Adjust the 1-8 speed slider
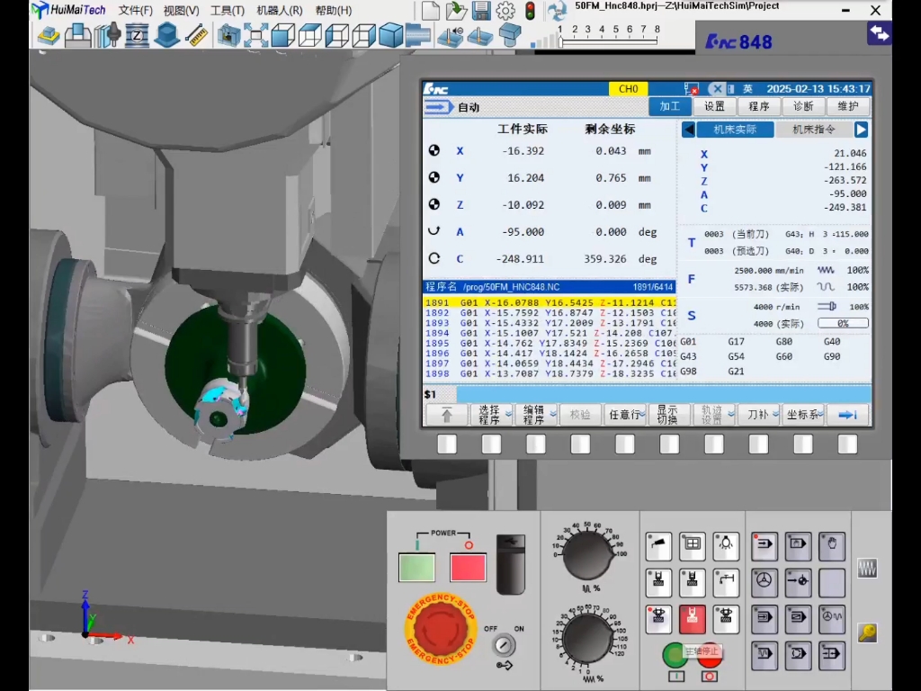The image size is (921, 691). [608, 41]
